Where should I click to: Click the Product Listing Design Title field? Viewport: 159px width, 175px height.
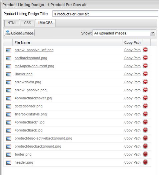pos(105,14)
